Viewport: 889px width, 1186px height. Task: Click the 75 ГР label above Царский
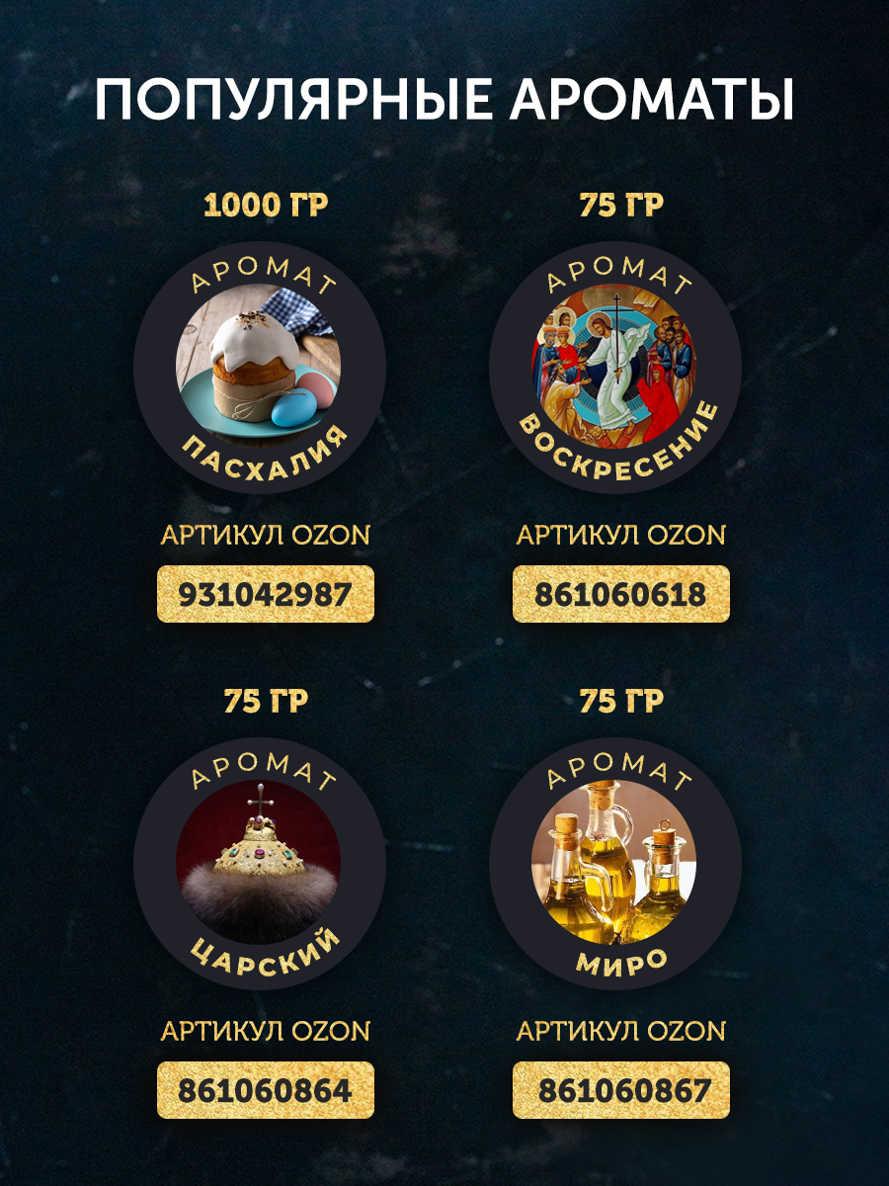point(266,702)
